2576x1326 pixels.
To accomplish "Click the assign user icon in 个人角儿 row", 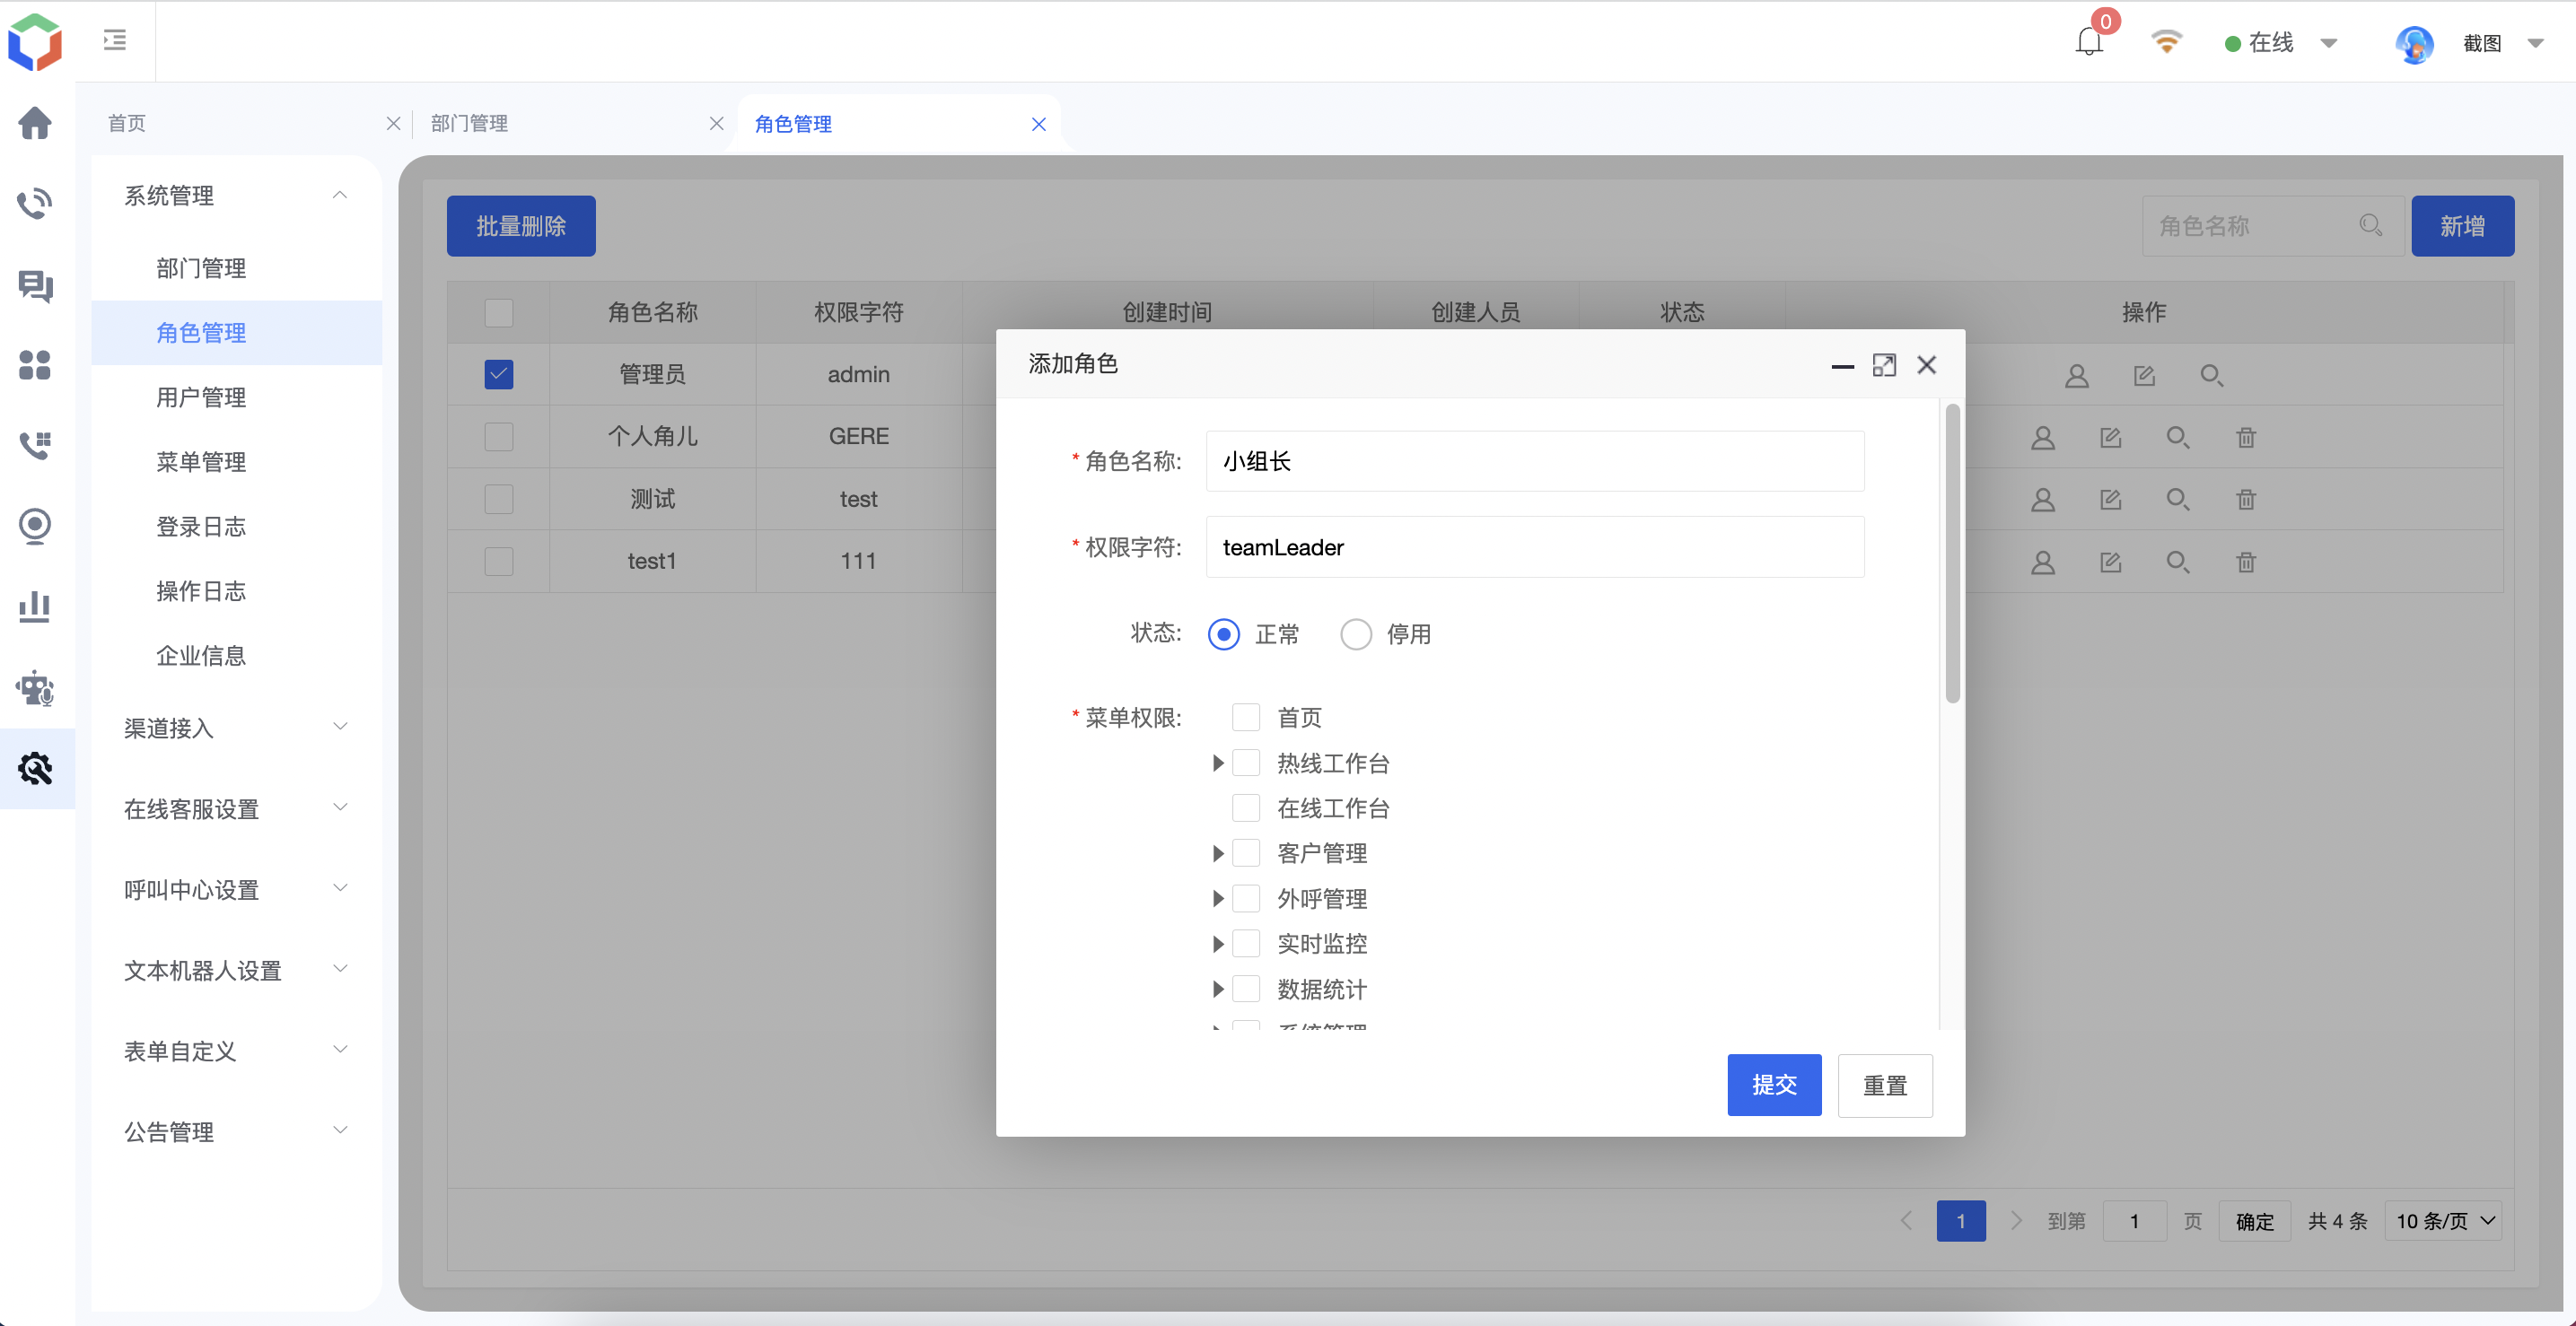I will click(x=2043, y=438).
